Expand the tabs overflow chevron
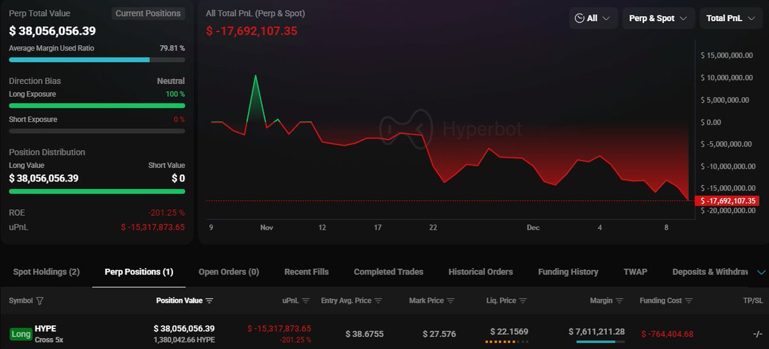The width and height of the screenshot is (769, 349). pos(761,272)
